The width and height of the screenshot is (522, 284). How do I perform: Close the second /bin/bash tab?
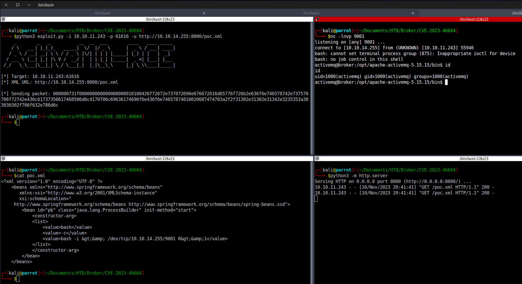coord(413,13)
